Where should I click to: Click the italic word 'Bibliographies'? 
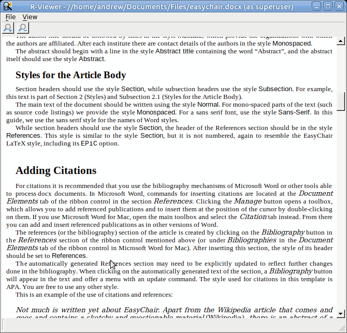point(252,240)
